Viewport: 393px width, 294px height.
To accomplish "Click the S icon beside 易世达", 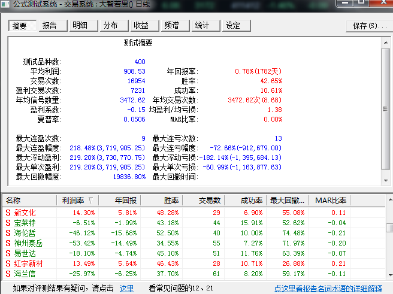I will [8, 253].
